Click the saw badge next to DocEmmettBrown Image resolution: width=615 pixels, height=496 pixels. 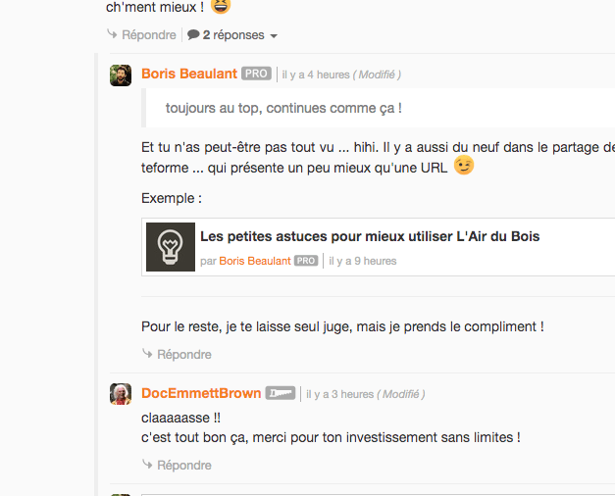(x=281, y=393)
